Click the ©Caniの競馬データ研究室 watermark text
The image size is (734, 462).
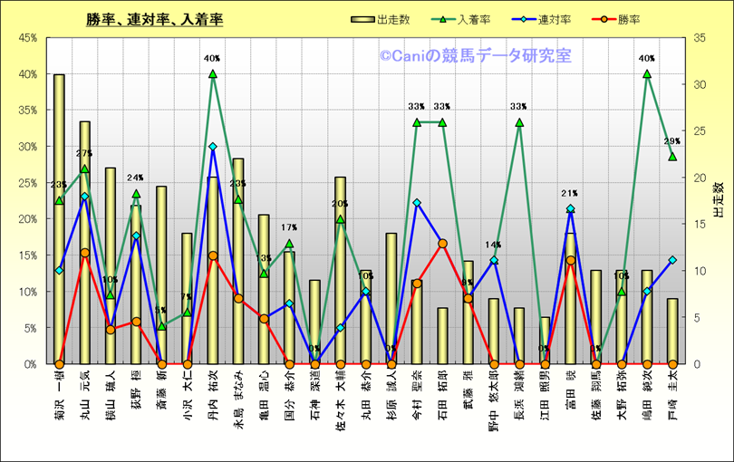click(x=475, y=56)
